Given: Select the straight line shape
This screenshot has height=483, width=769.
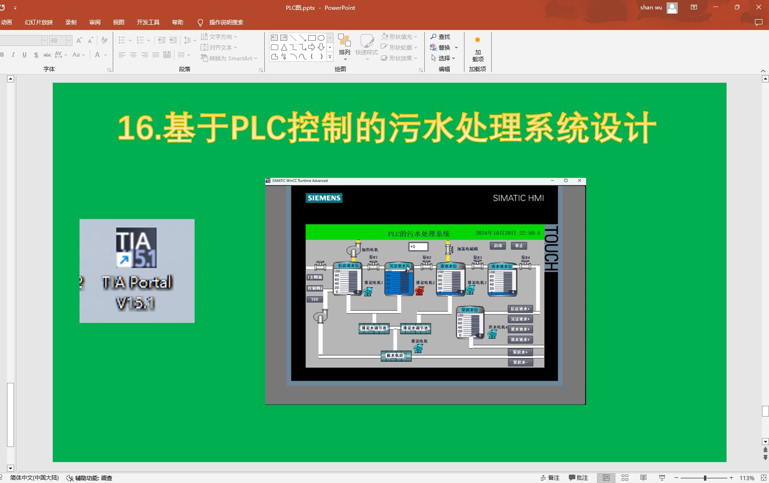Looking at the screenshot, I should click(293, 38).
